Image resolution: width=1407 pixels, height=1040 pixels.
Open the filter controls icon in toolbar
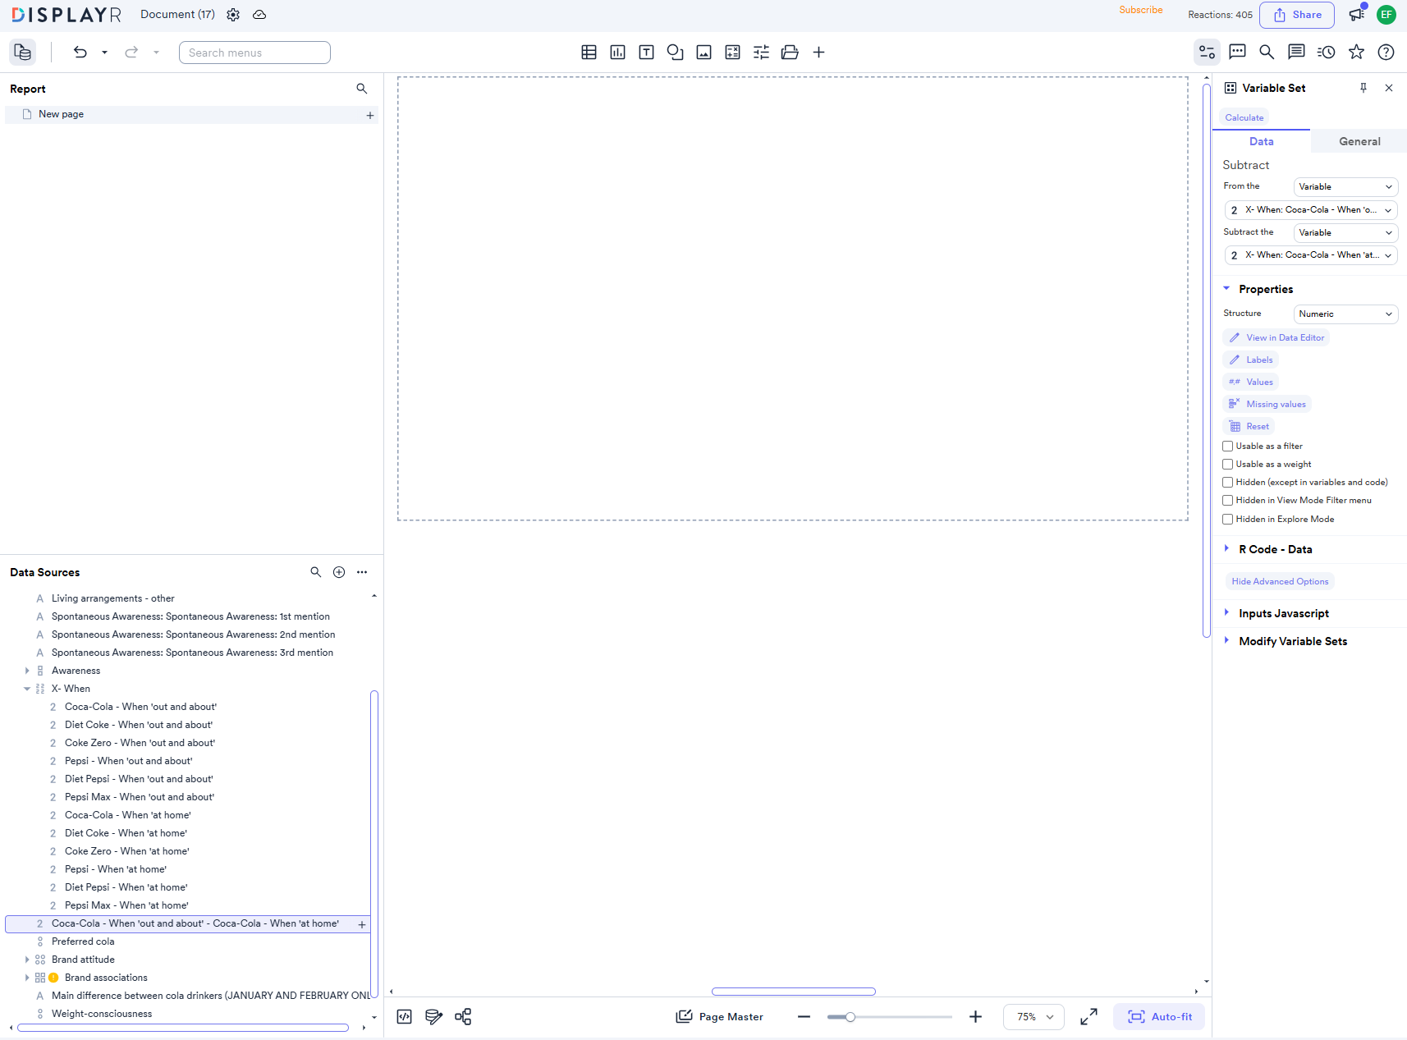(x=761, y=52)
